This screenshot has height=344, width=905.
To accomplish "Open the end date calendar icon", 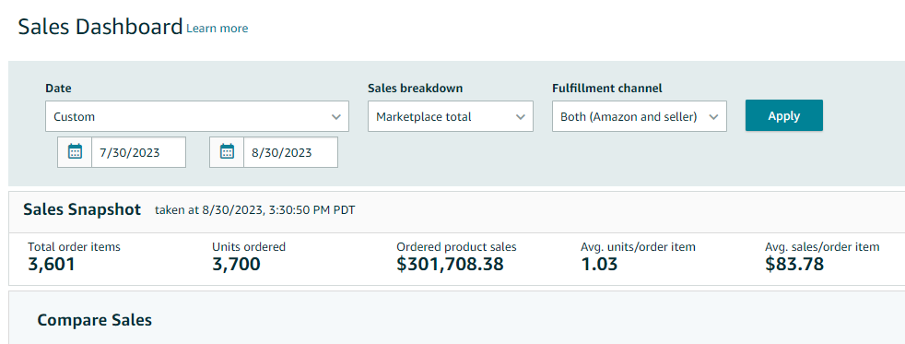I will click(227, 152).
